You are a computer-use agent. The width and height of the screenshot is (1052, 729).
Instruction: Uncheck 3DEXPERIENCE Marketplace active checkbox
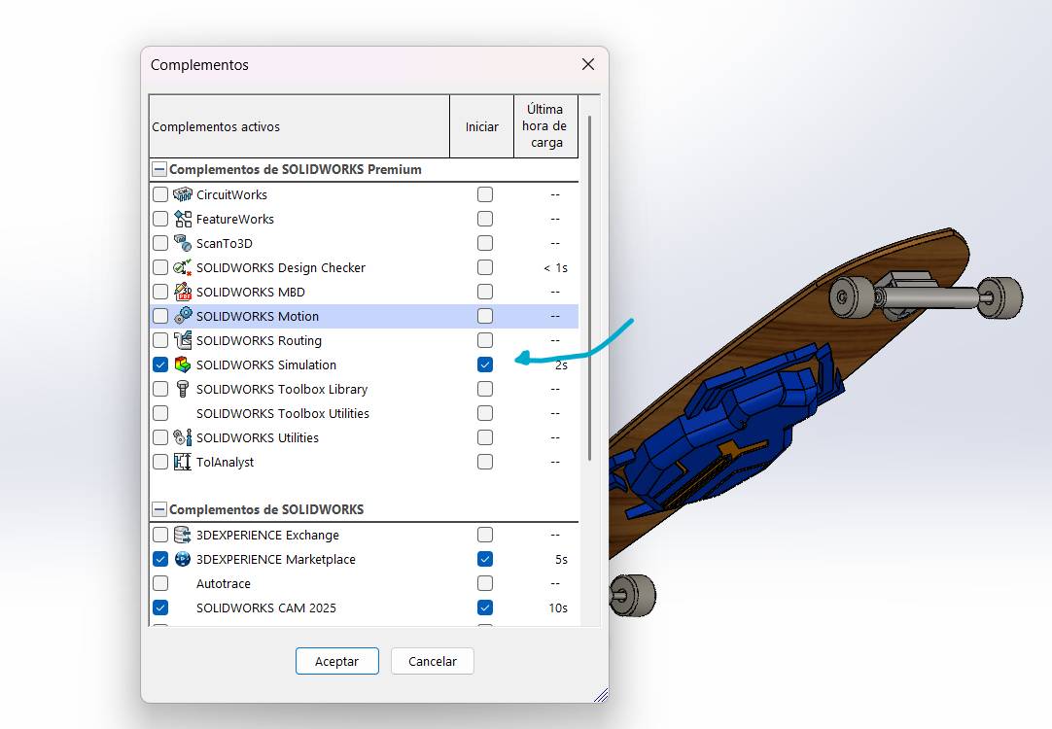click(160, 559)
